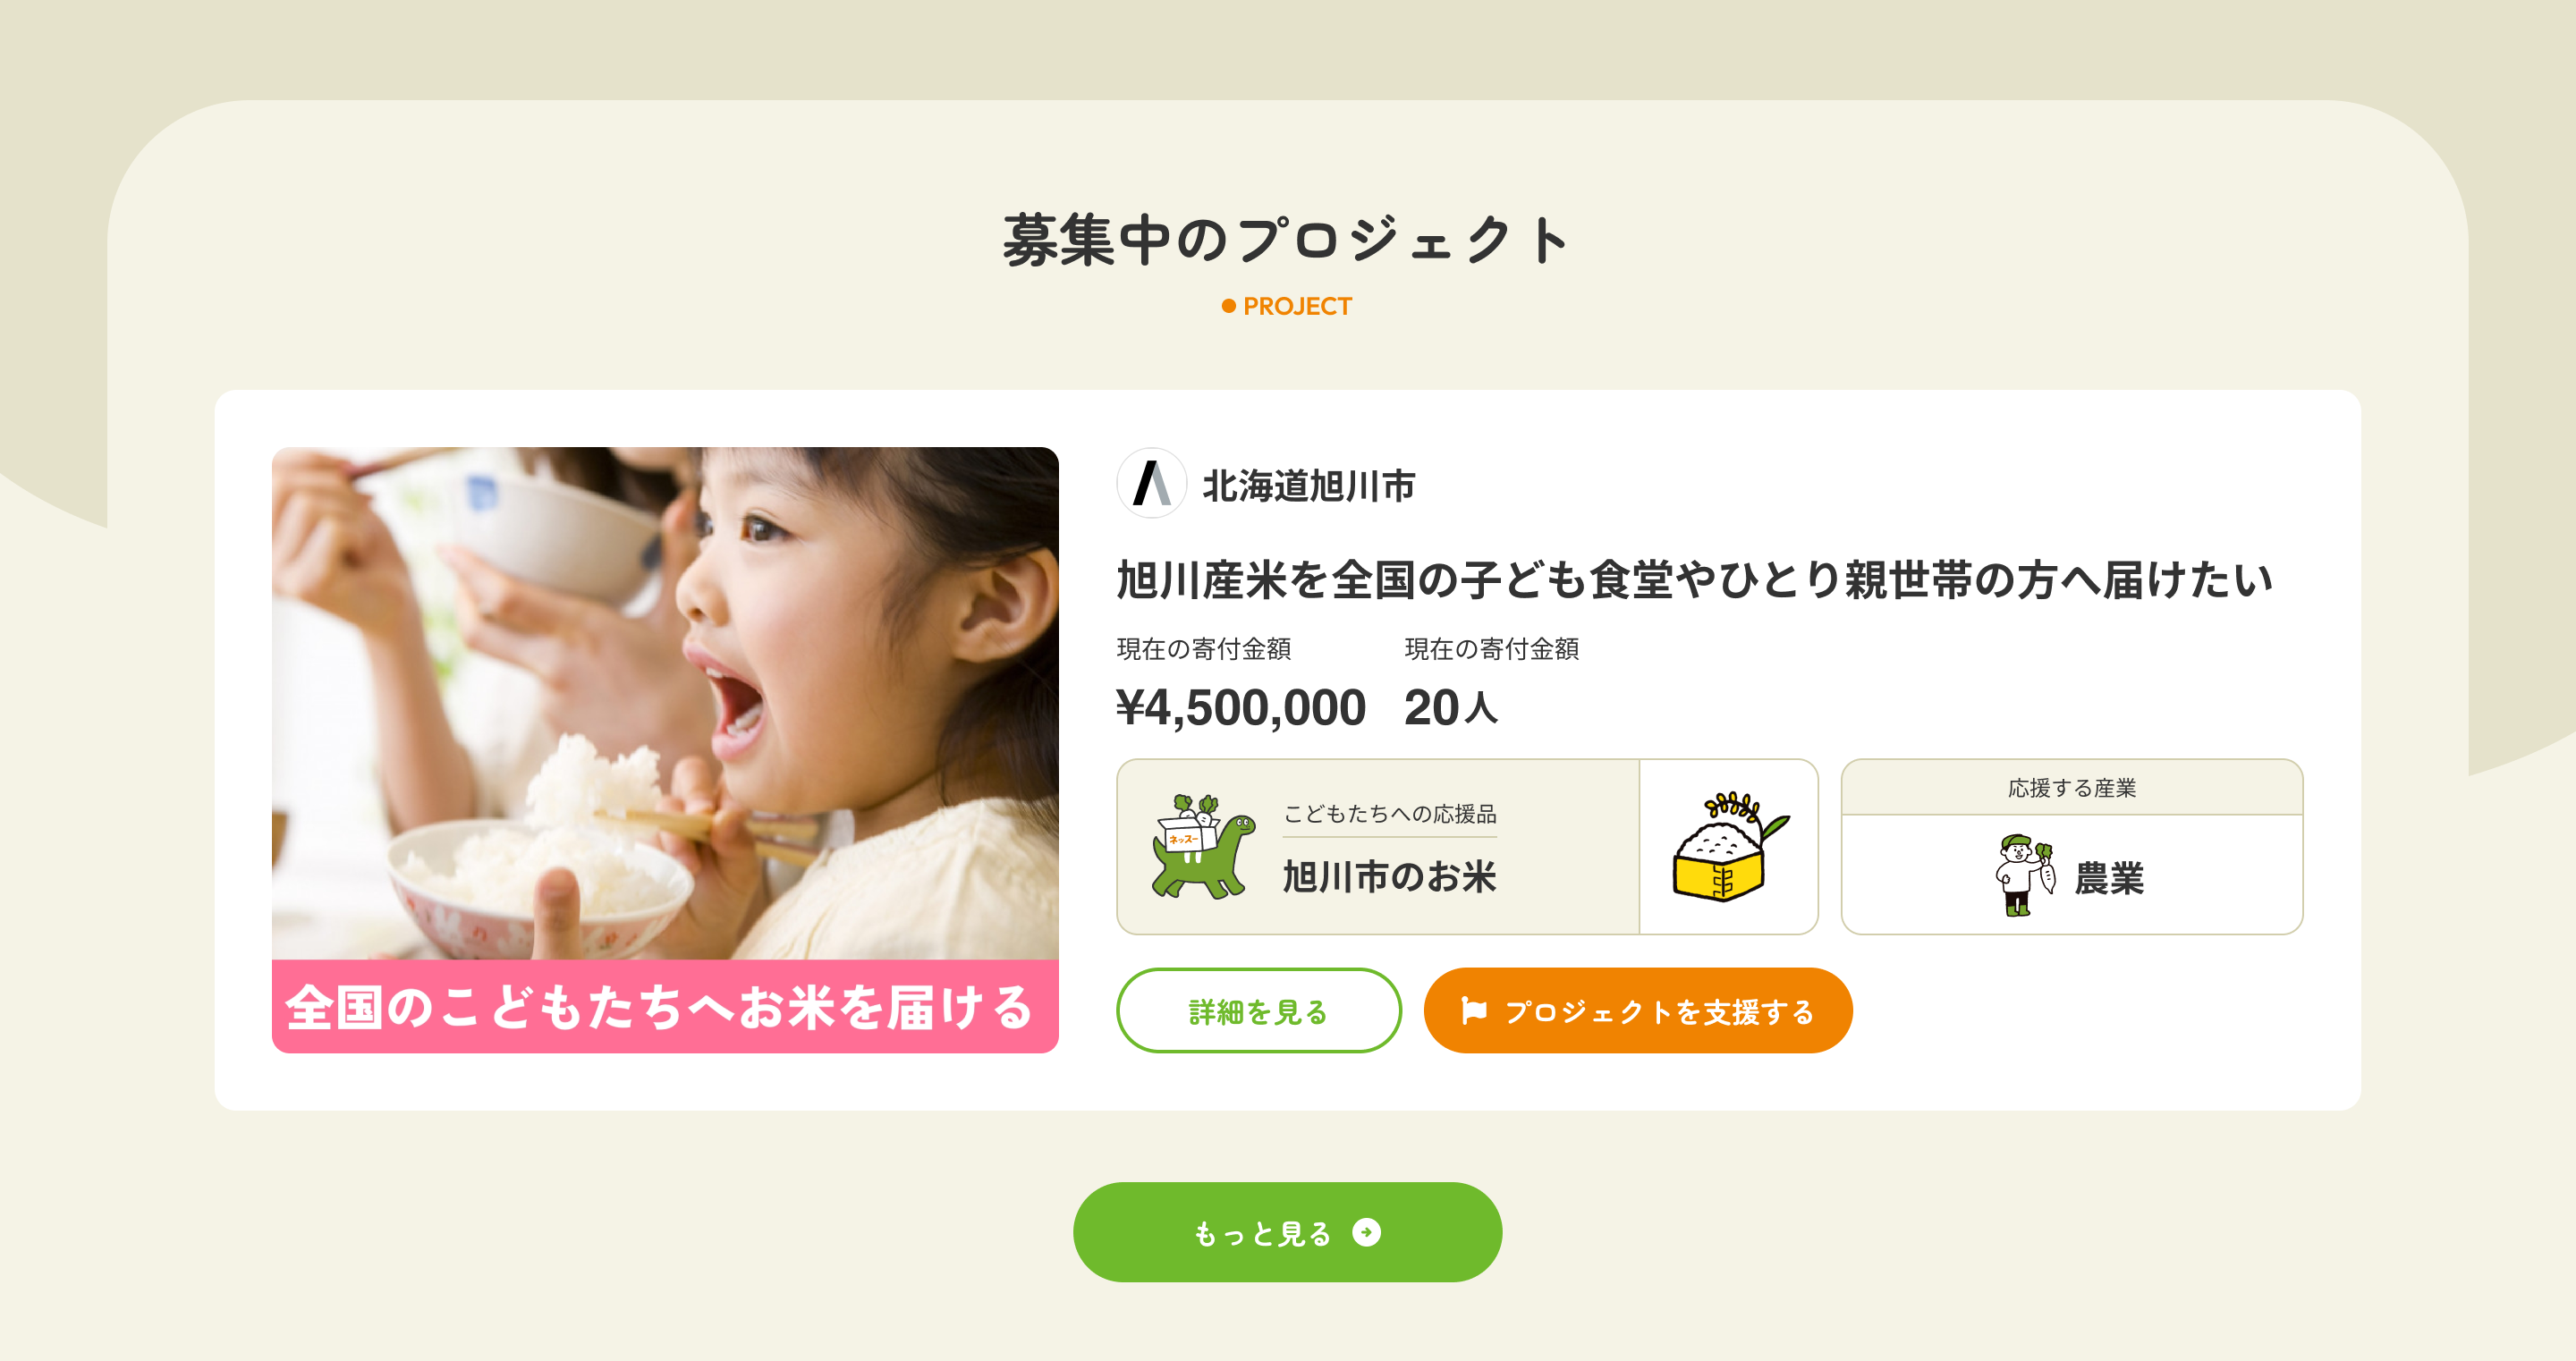This screenshot has width=2576, height=1361.
Task: Open 詳細を見る project details button
Action: click(1258, 1011)
